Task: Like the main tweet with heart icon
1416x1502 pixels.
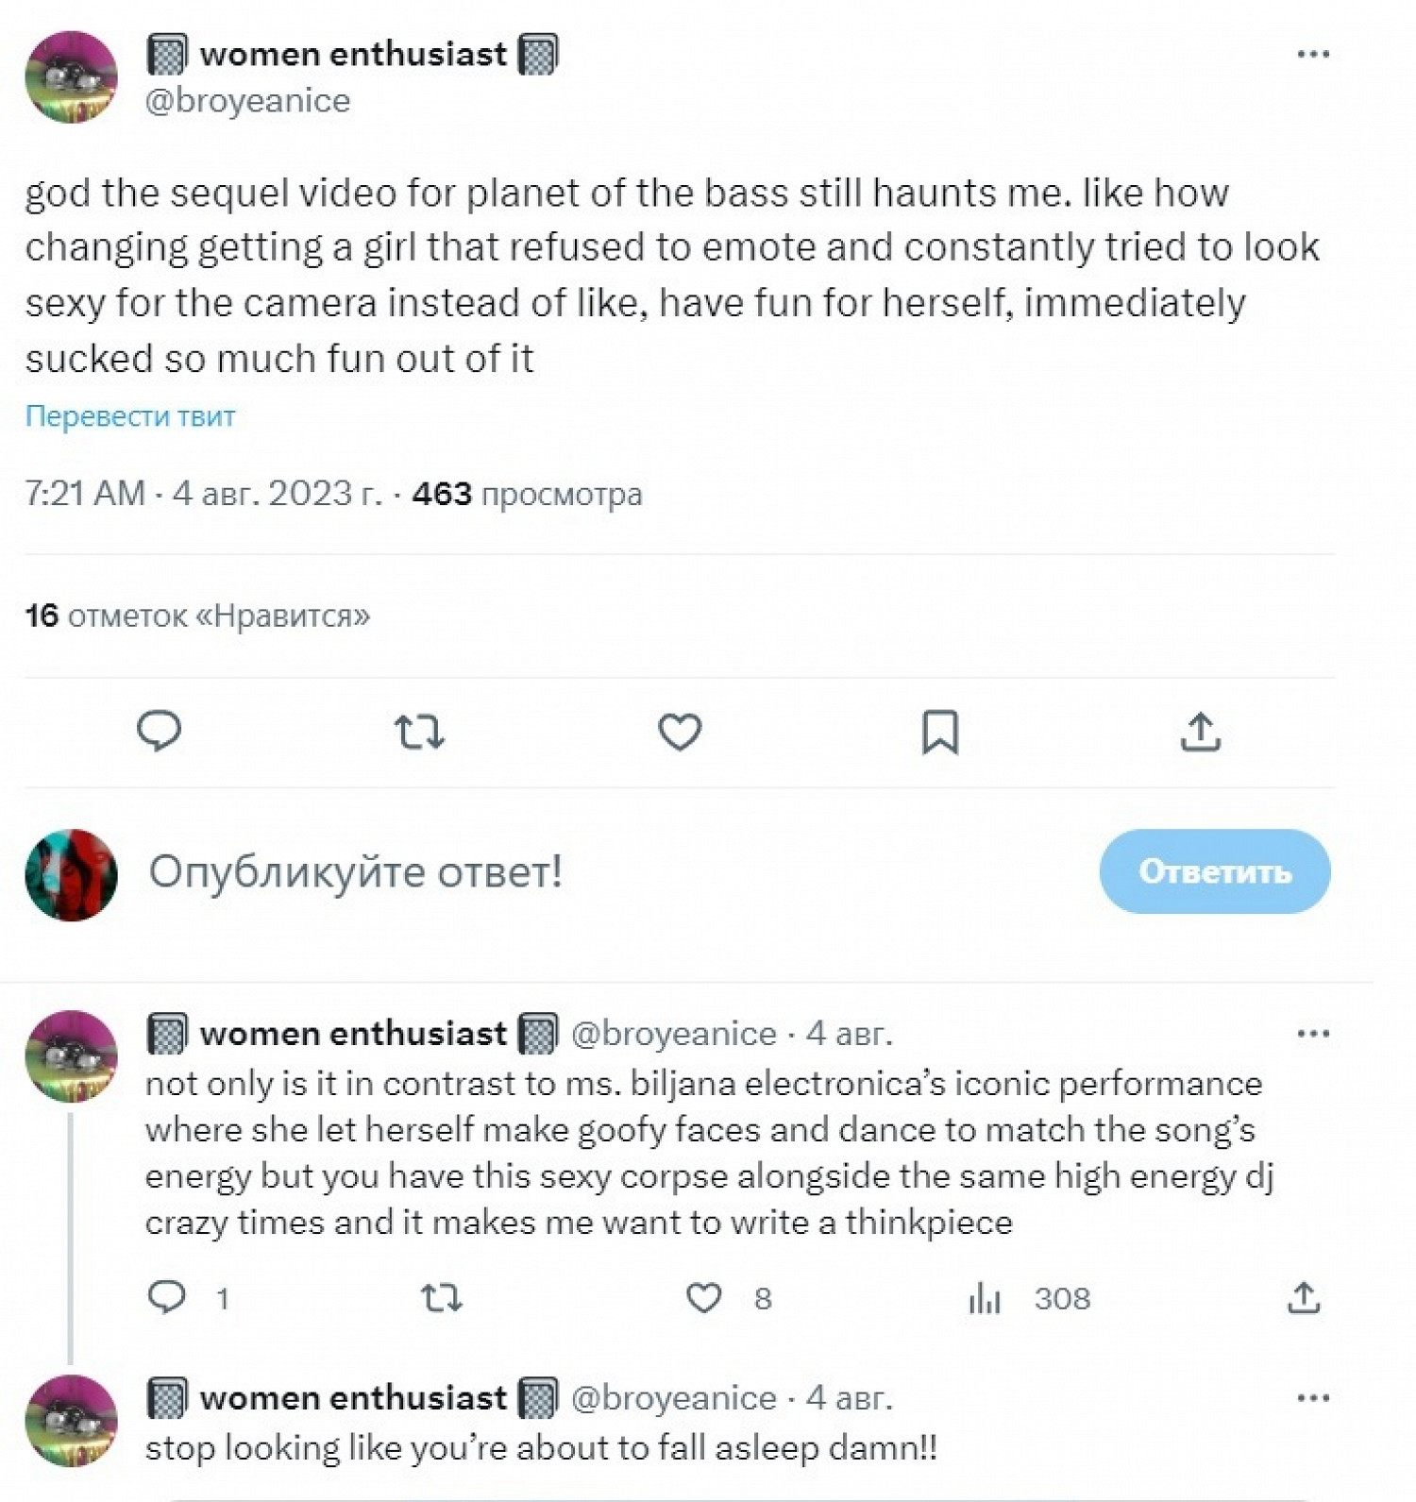Action: click(x=680, y=732)
